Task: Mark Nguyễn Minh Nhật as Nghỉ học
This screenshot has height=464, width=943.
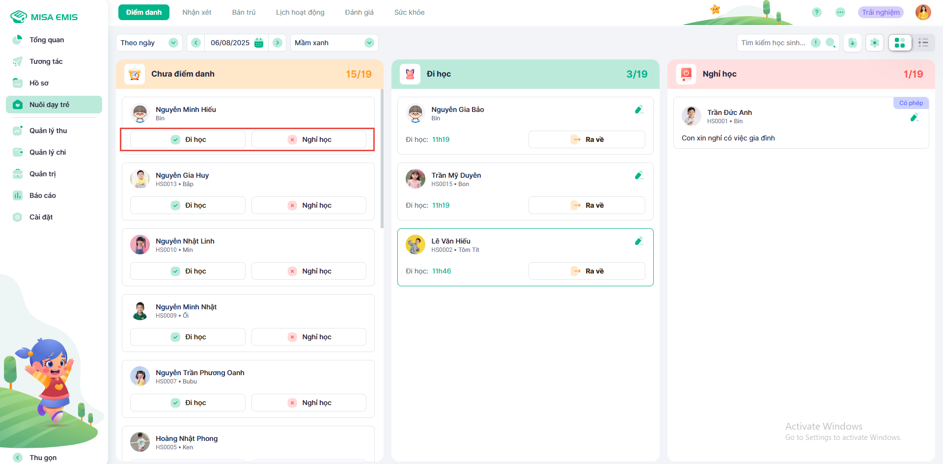Action: click(x=309, y=337)
